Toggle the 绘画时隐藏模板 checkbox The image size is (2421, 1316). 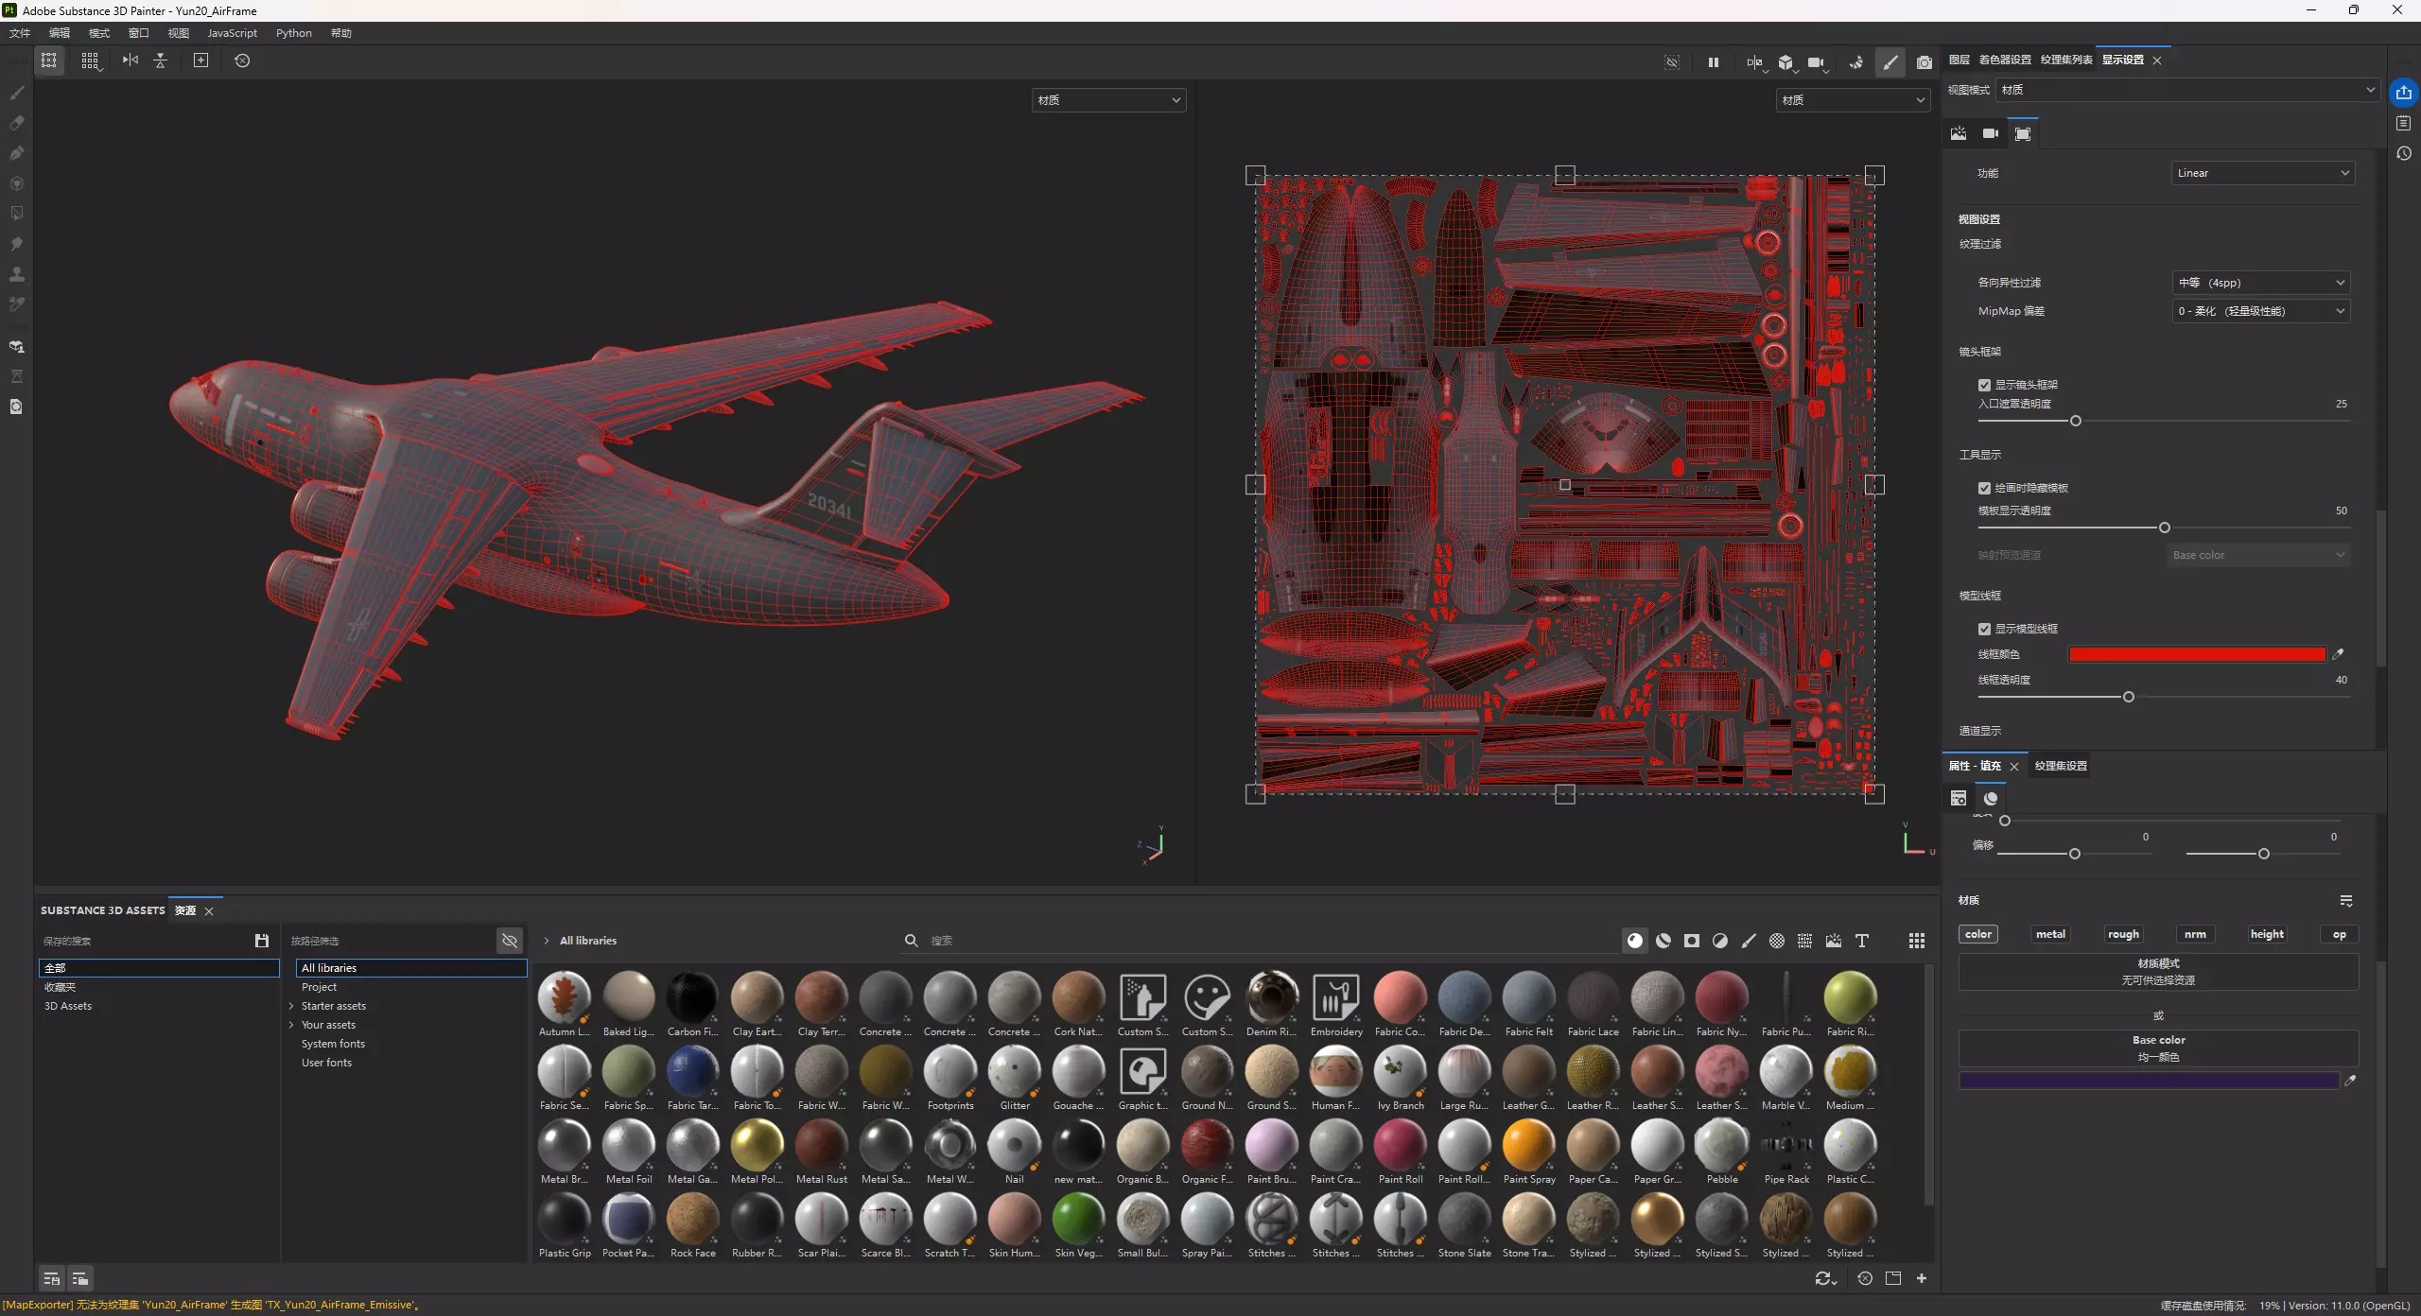click(1984, 488)
